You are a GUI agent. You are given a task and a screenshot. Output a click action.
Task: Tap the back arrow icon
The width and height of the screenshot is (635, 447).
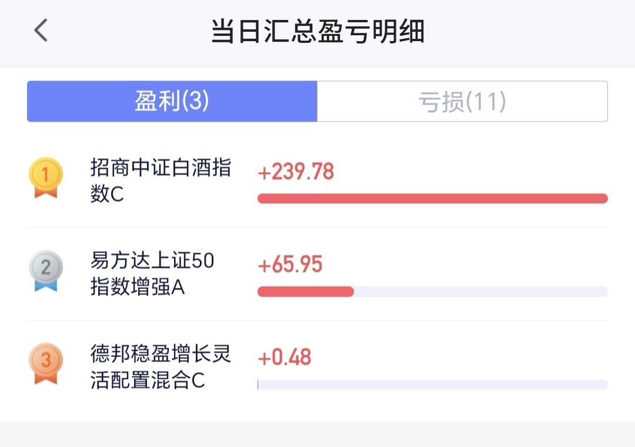41,31
